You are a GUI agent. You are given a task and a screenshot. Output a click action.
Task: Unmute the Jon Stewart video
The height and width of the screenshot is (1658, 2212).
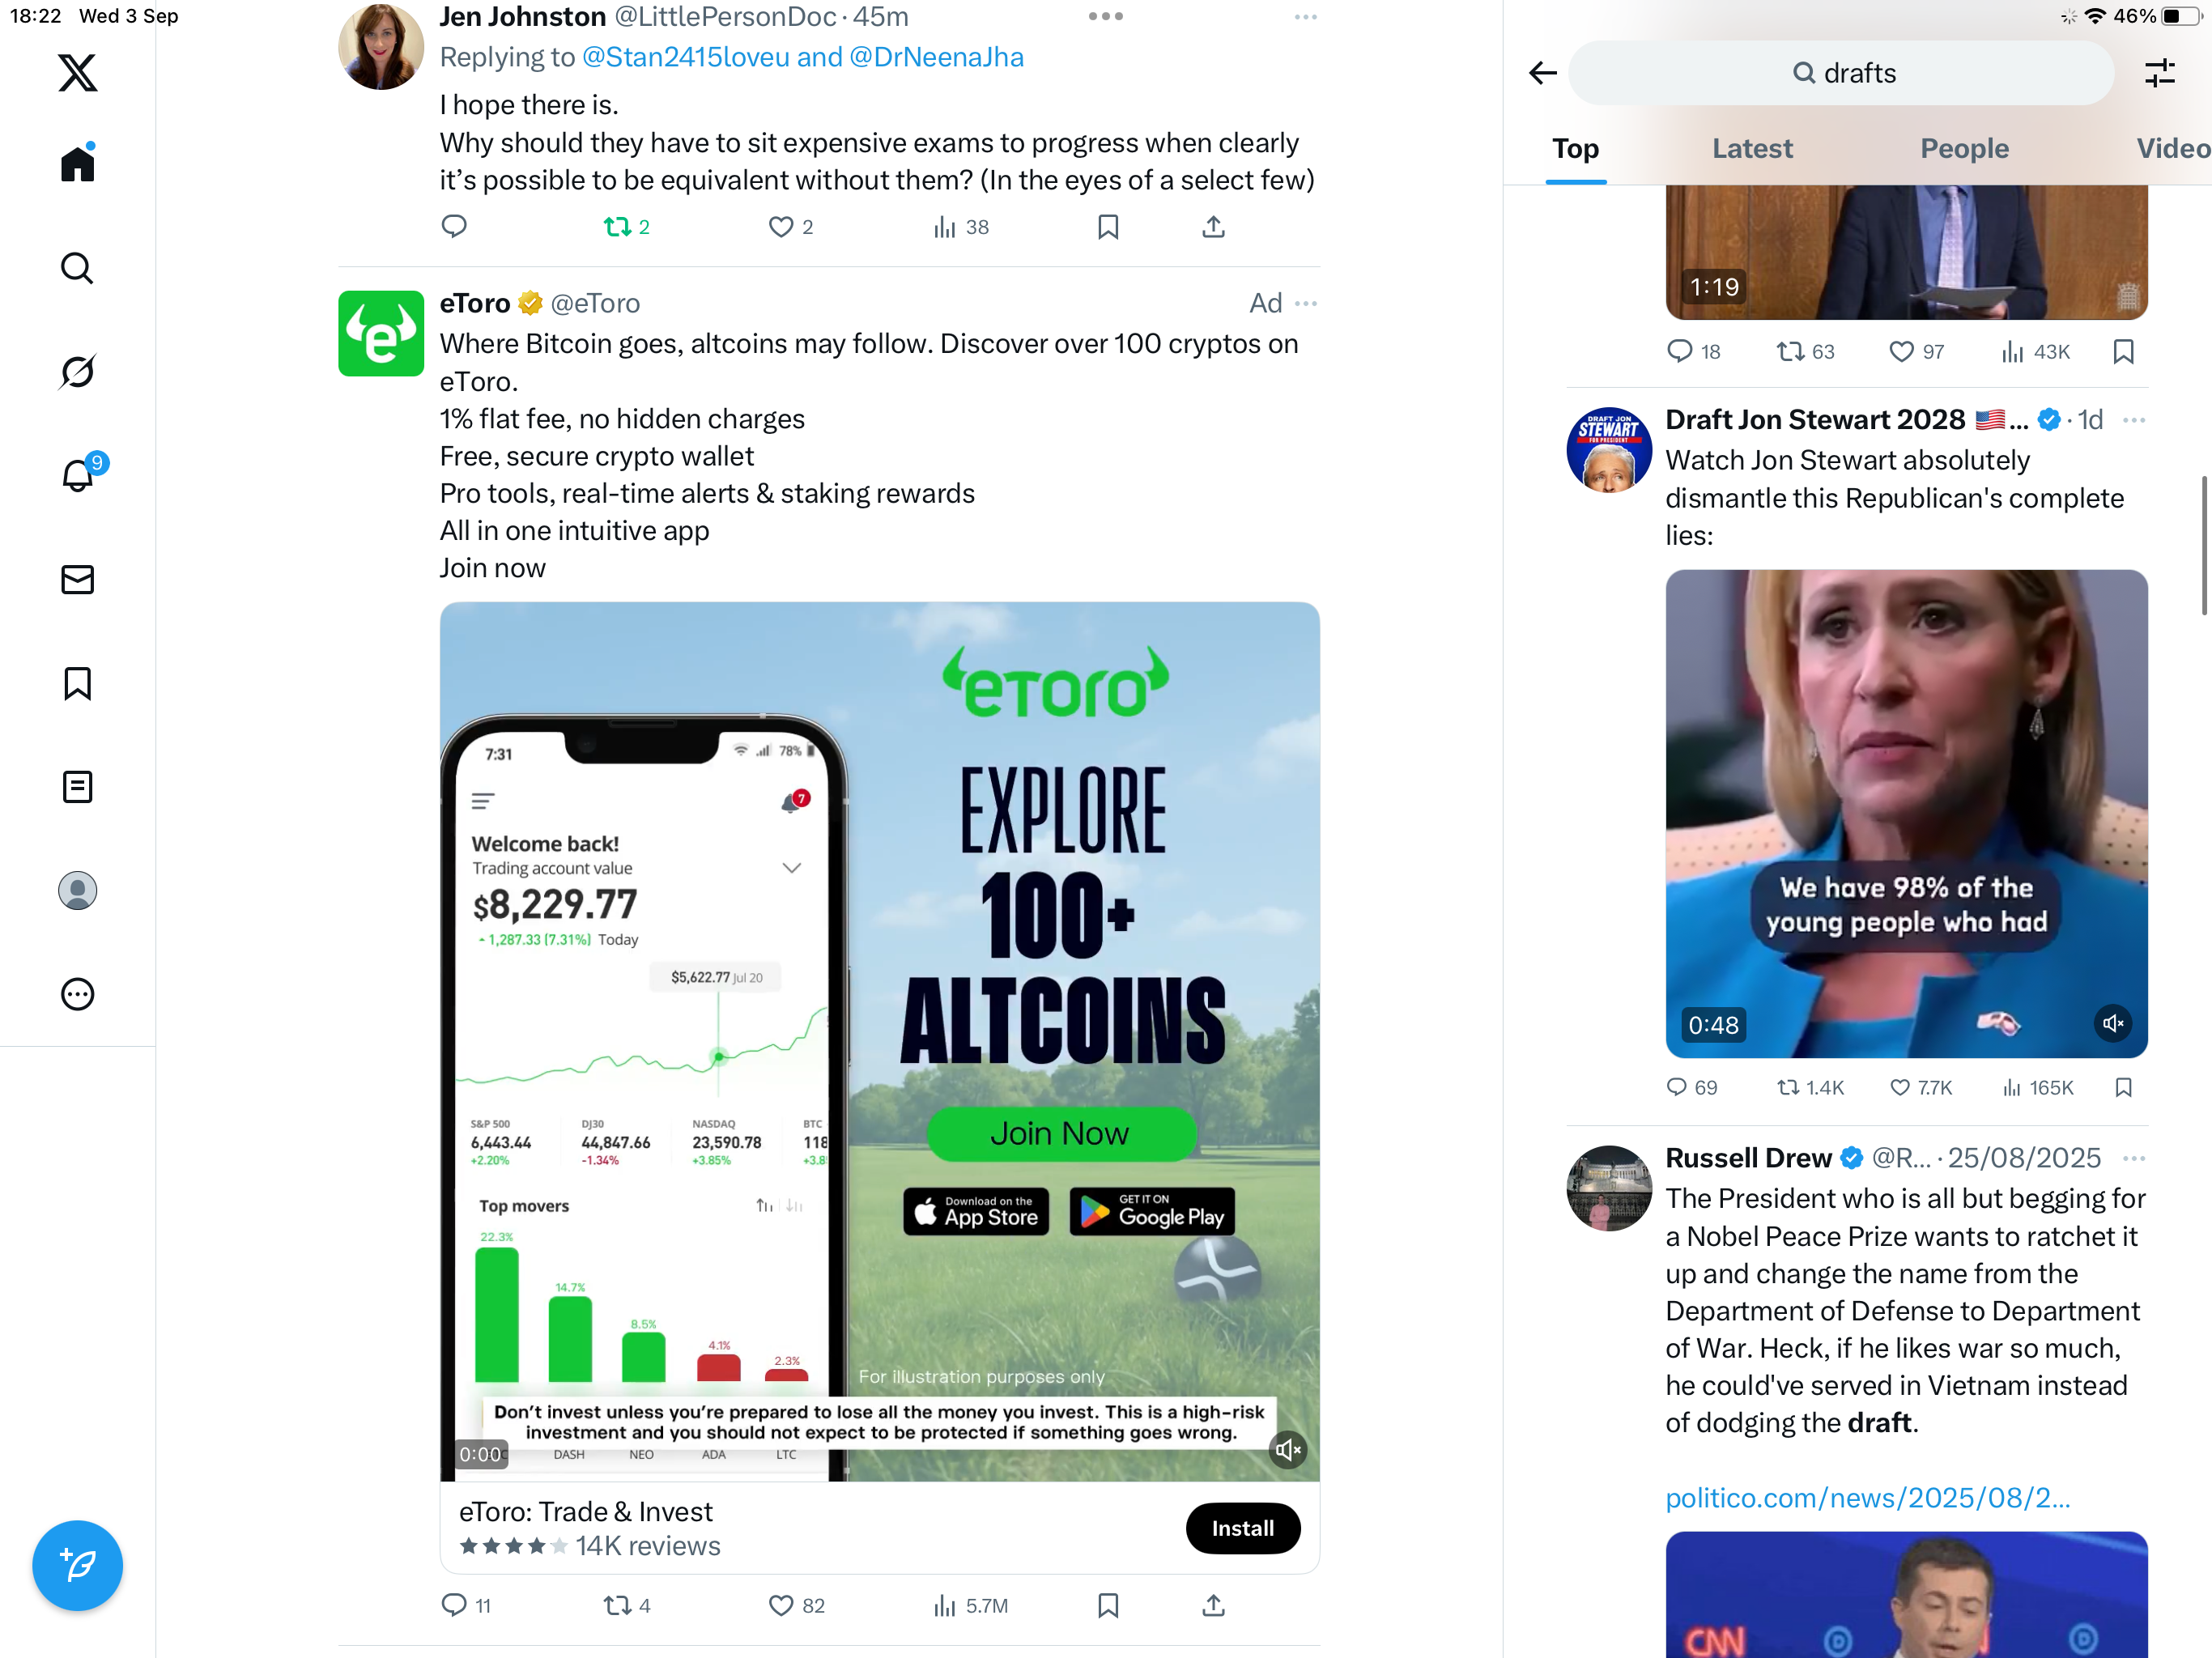(2112, 1023)
